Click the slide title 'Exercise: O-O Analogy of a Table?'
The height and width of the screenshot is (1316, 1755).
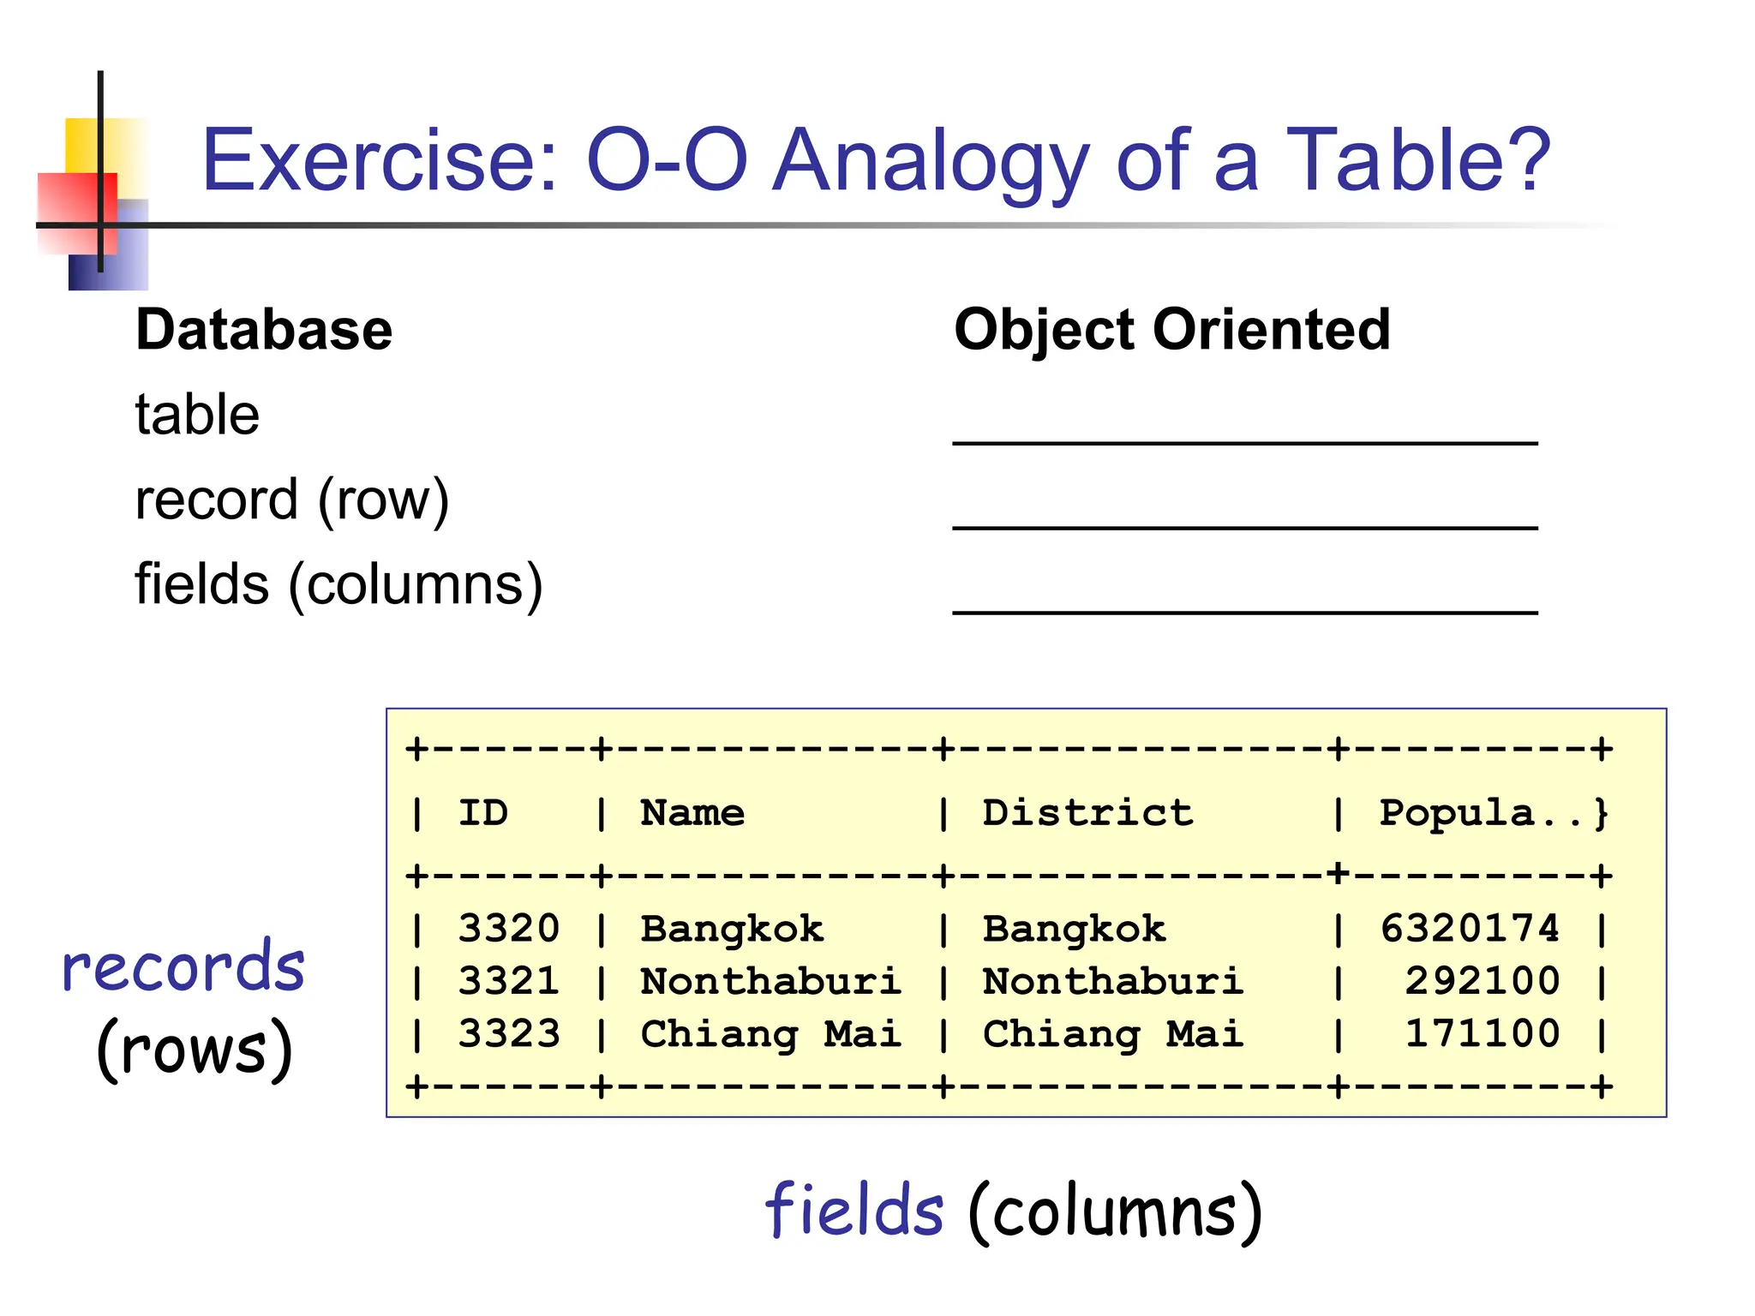(x=875, y=160)
